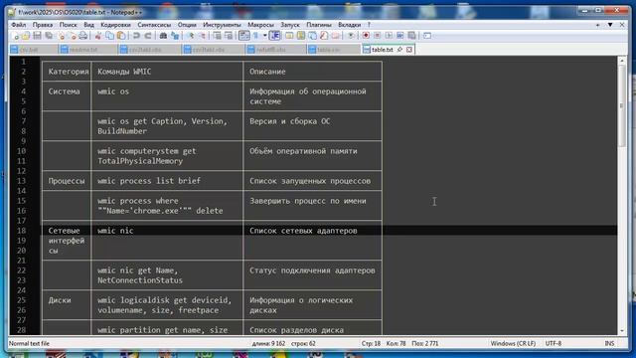This screenshot has height=358, width=636.
Task: Save the recorded macro icon
Action: click(x=411, y=36)
